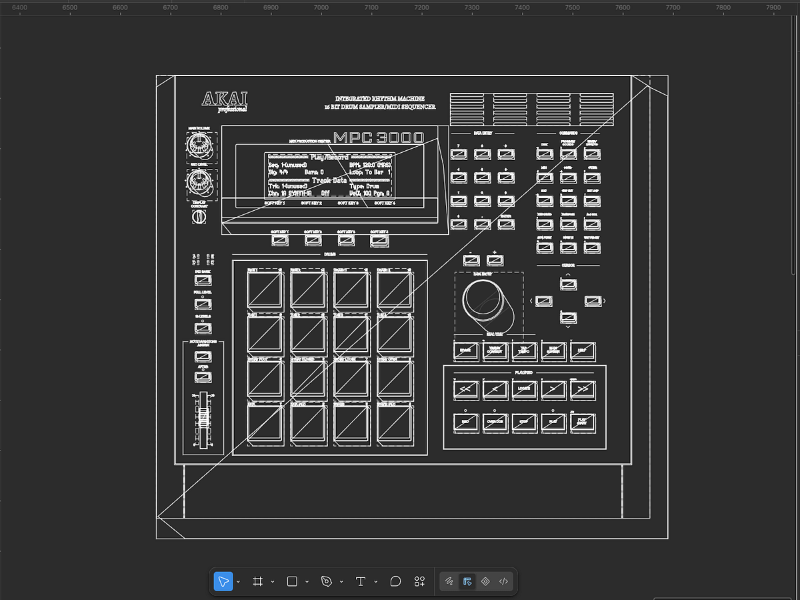Select the plus button above jog wheel
Viewport: 800px width, 600px height.
click(x=495, y=262)
